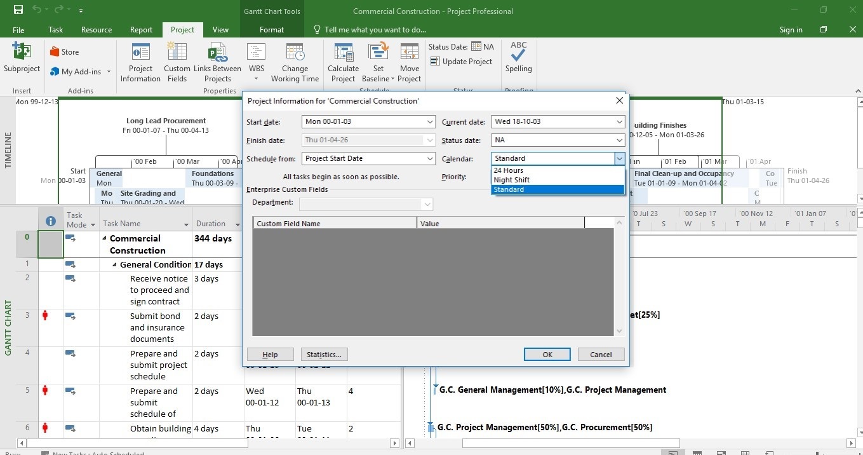This screenshot has width=863, height=455.
Task: Click Calculate Project
Action: click(343, 63)
